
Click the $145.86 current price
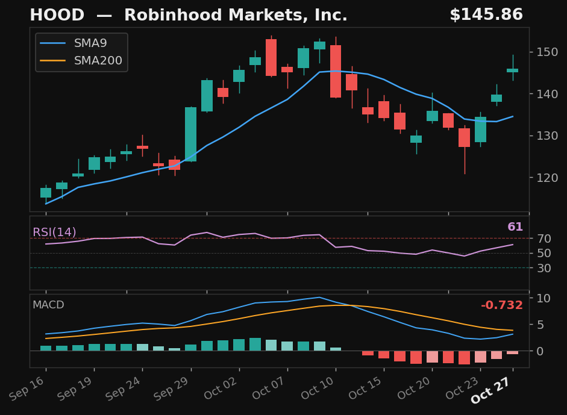[486, 15]
